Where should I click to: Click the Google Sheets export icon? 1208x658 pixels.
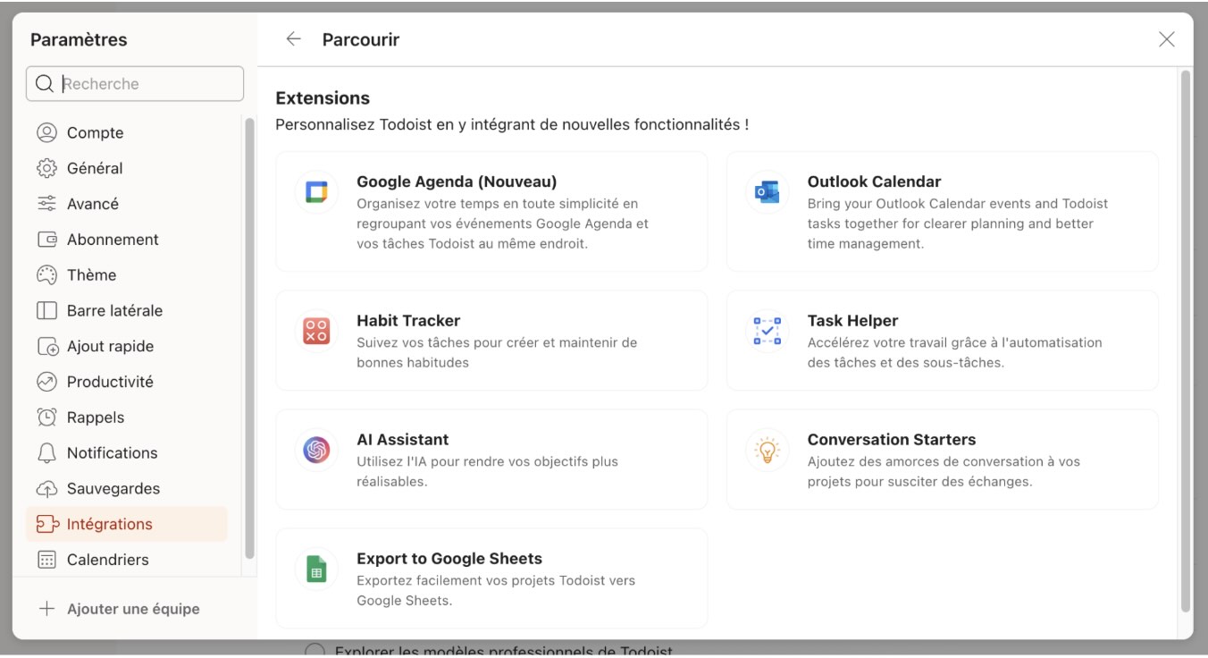[316, 569]
